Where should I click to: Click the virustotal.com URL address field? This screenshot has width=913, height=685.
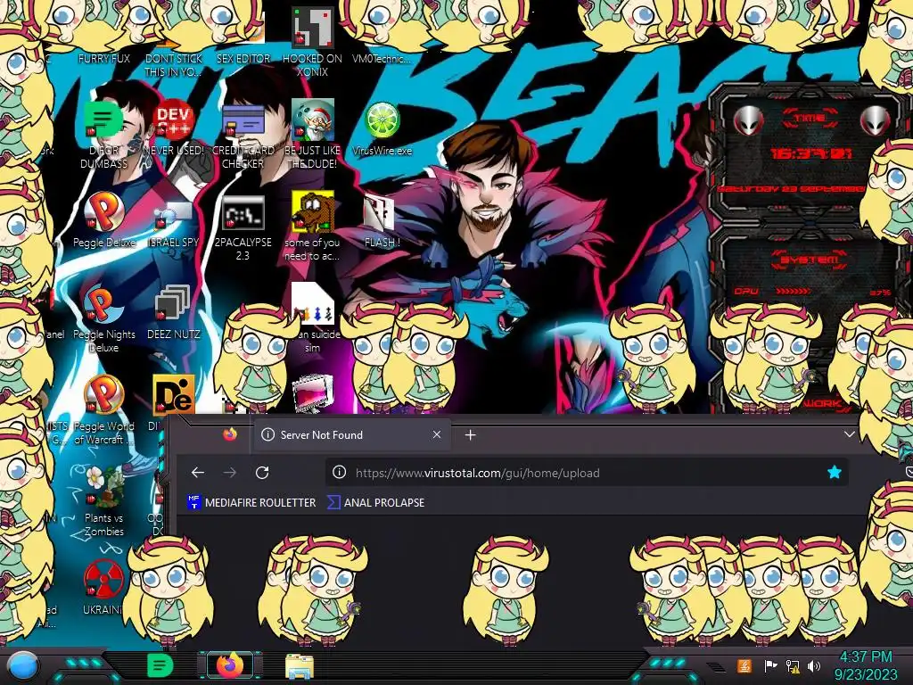point(587,473)
